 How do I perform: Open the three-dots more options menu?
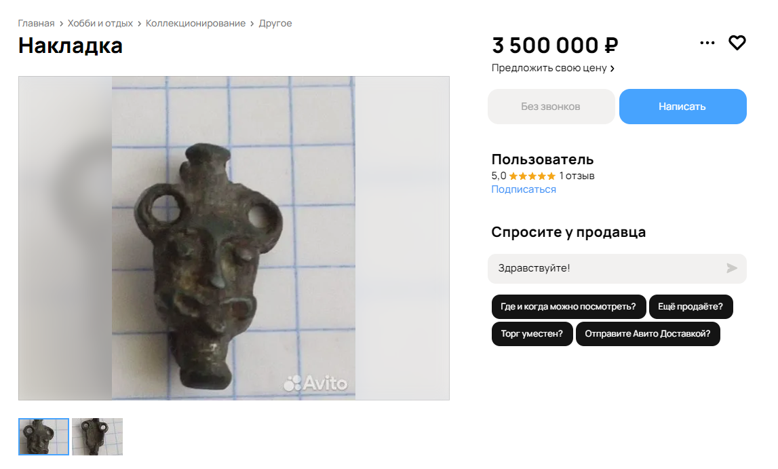[707, 43]
